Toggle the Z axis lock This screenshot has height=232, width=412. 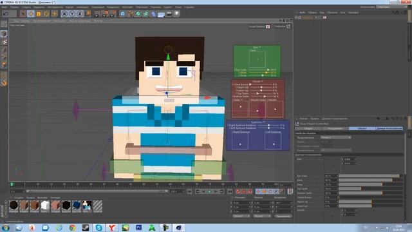(x=80, y=14)
